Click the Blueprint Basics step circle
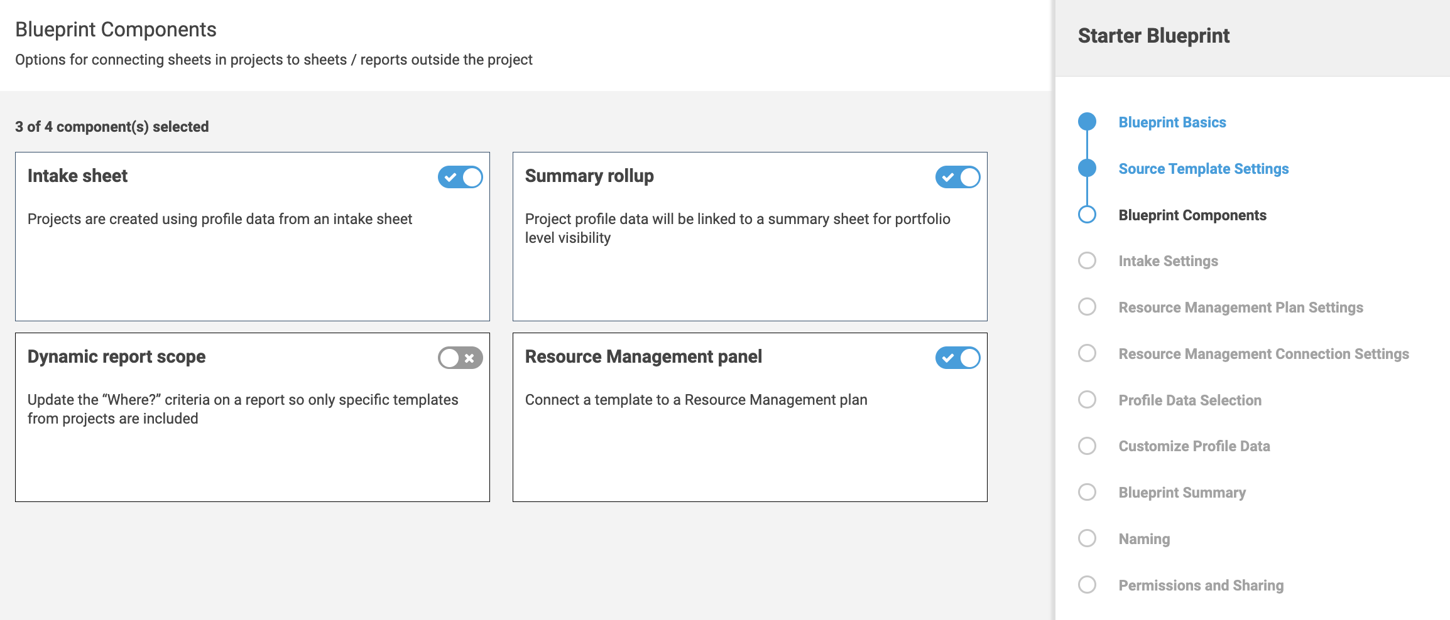The height and width of the screenshot is (620, 1450). click(1087, 122)
